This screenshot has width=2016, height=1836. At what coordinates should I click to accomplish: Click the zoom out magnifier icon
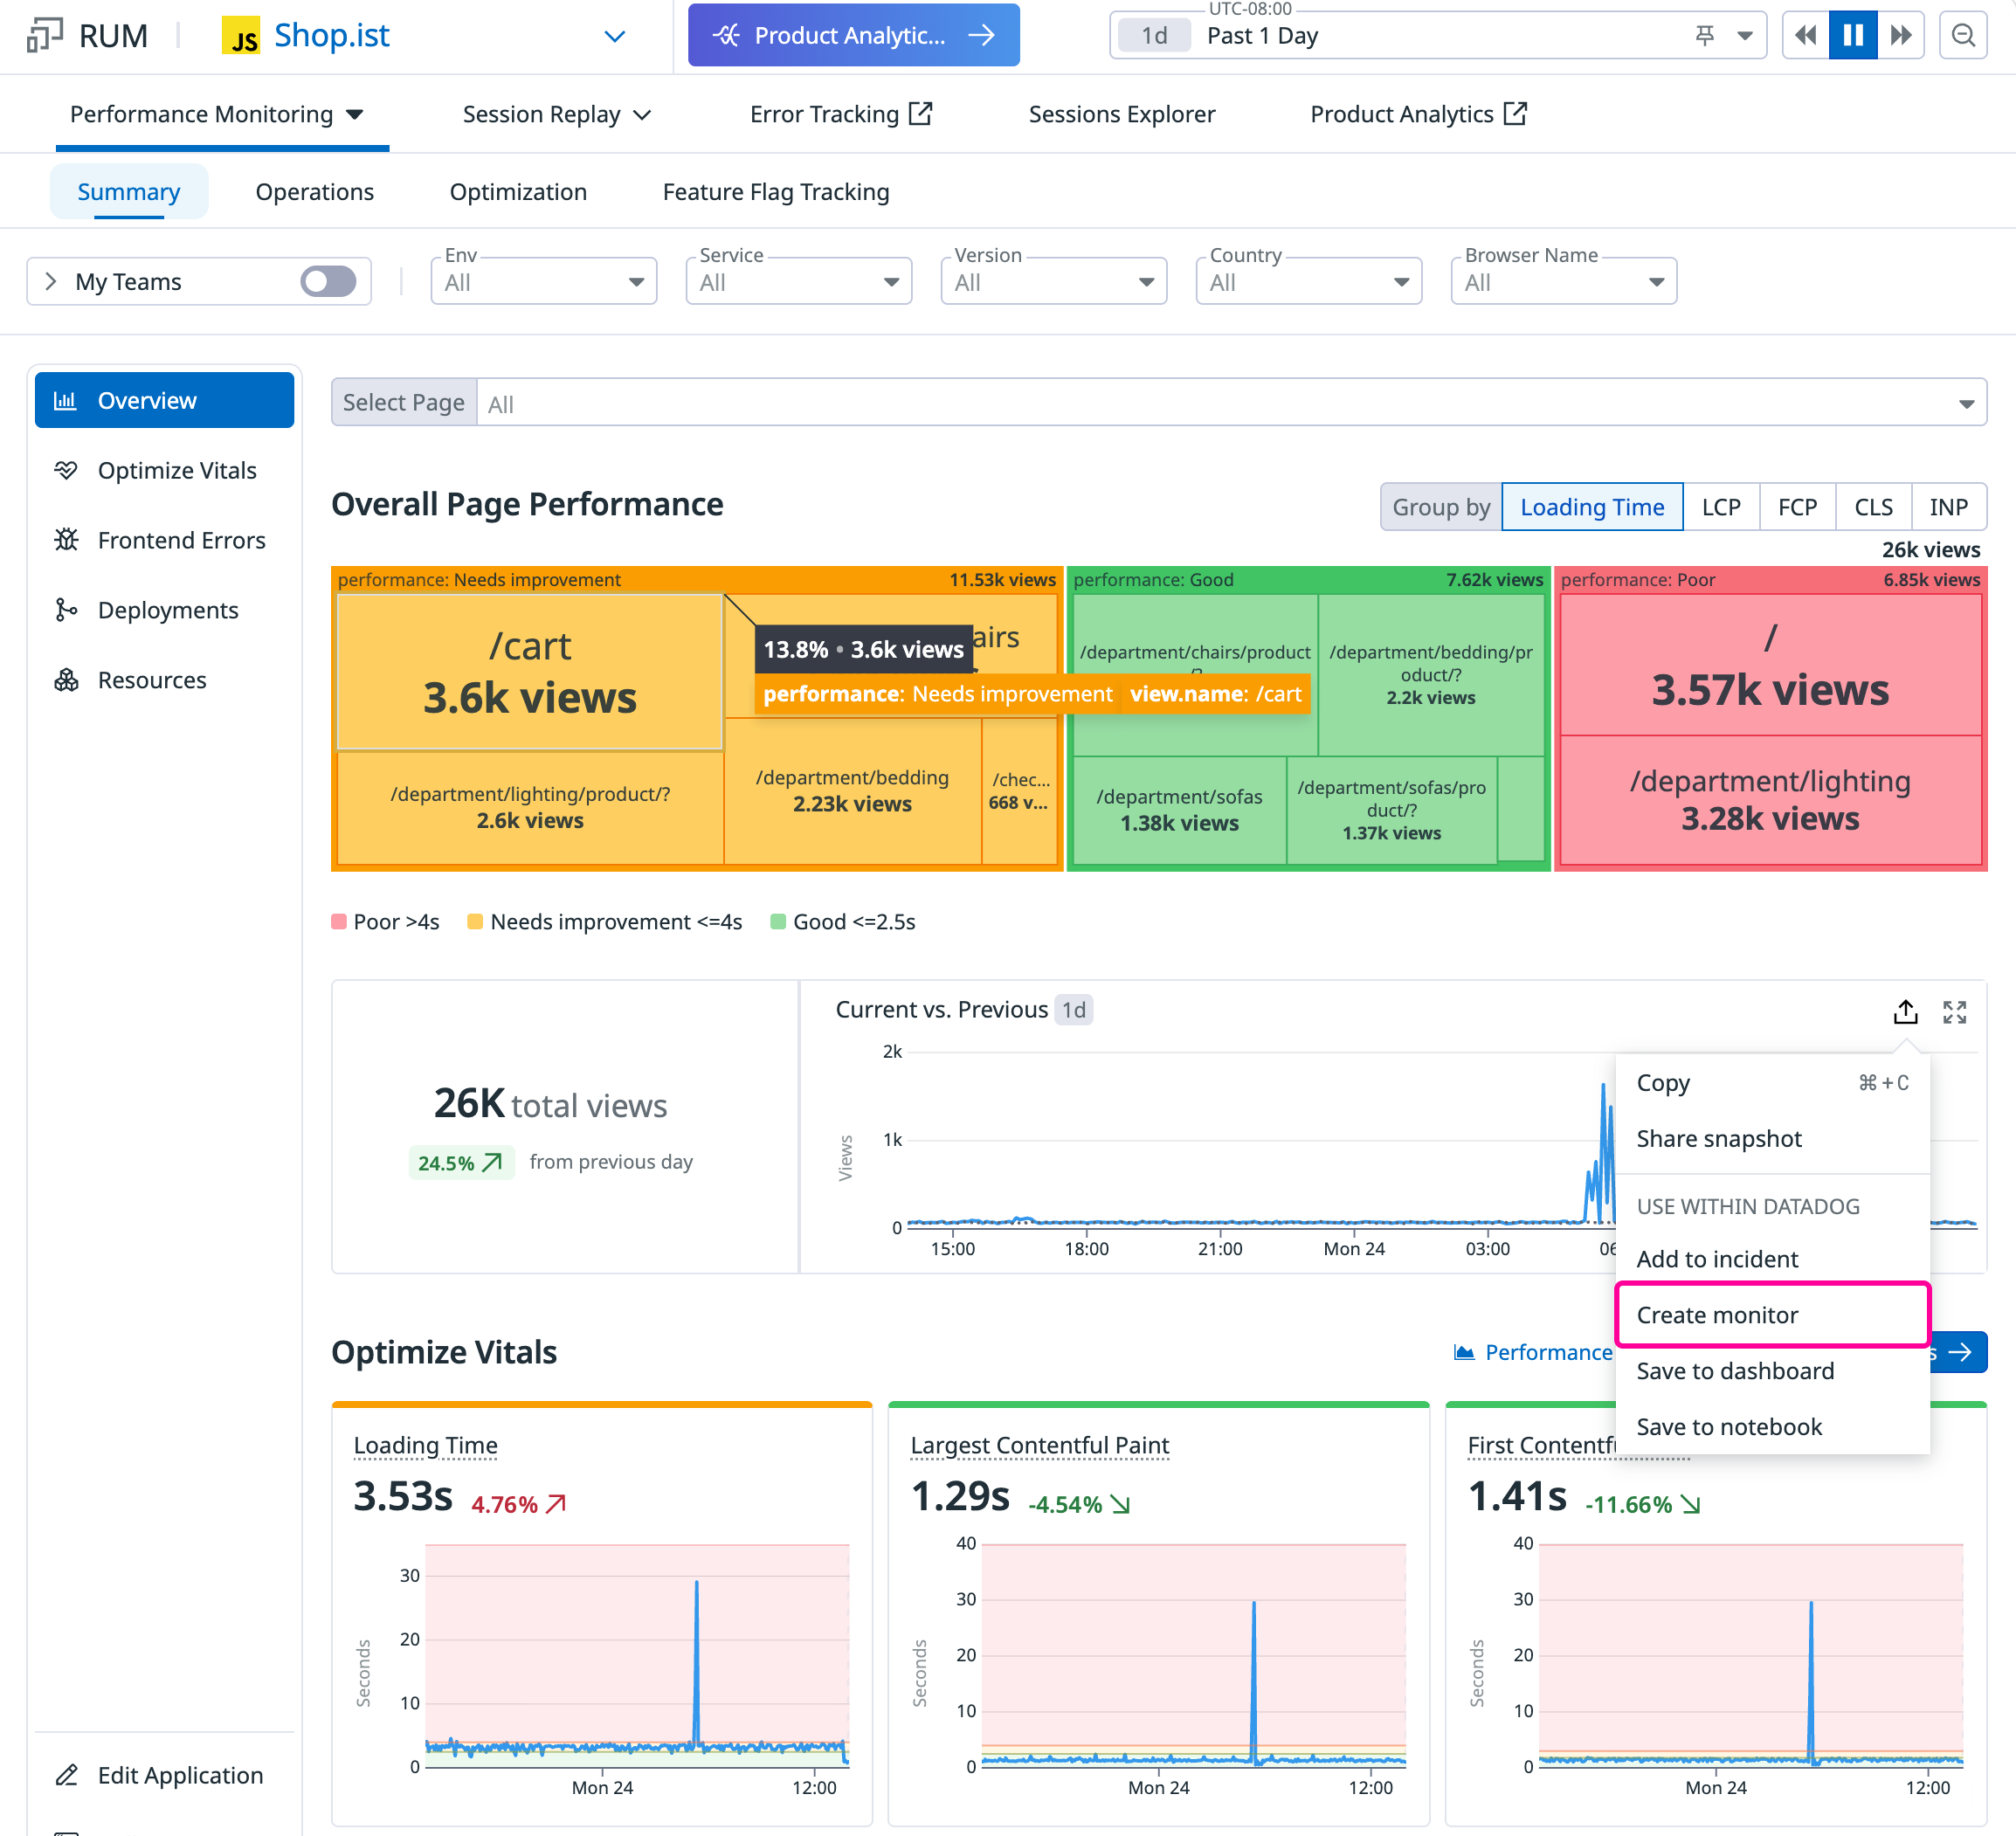click(x=1962, y=36)
